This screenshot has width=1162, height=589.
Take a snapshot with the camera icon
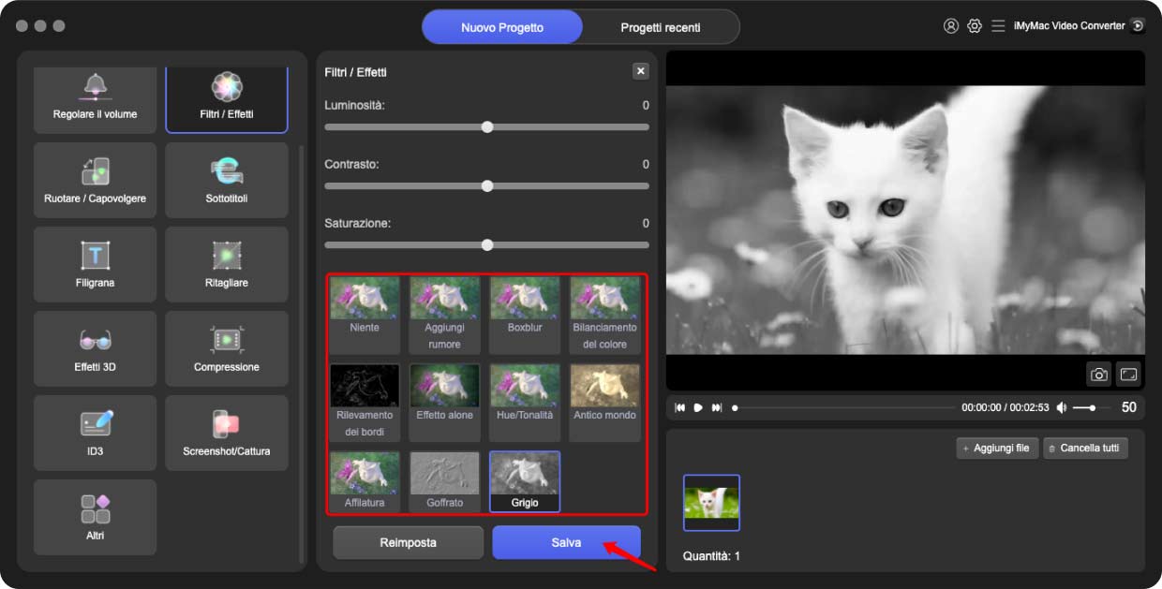point(1099,375)
